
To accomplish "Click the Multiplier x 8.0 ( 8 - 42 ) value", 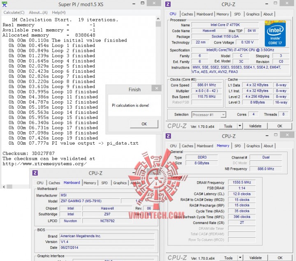I will point(206,91).
